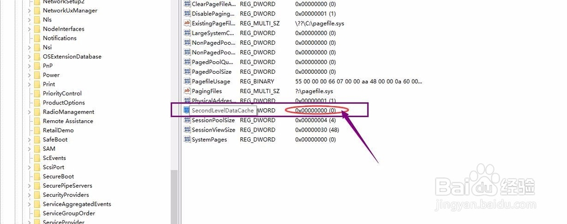
Task: Click the folder icon of PnP
Action: [x=37, y=66]
